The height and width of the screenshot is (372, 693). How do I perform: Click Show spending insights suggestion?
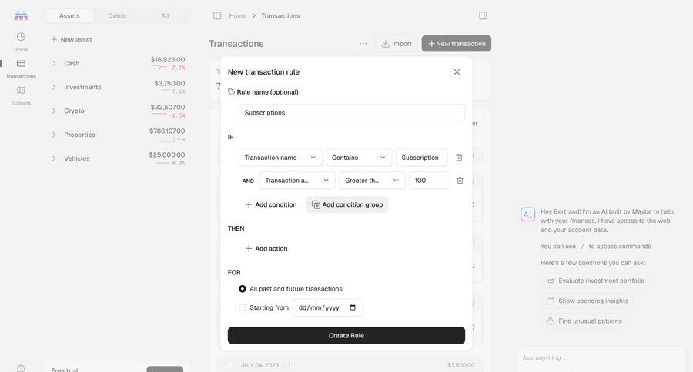coord(588,301)
